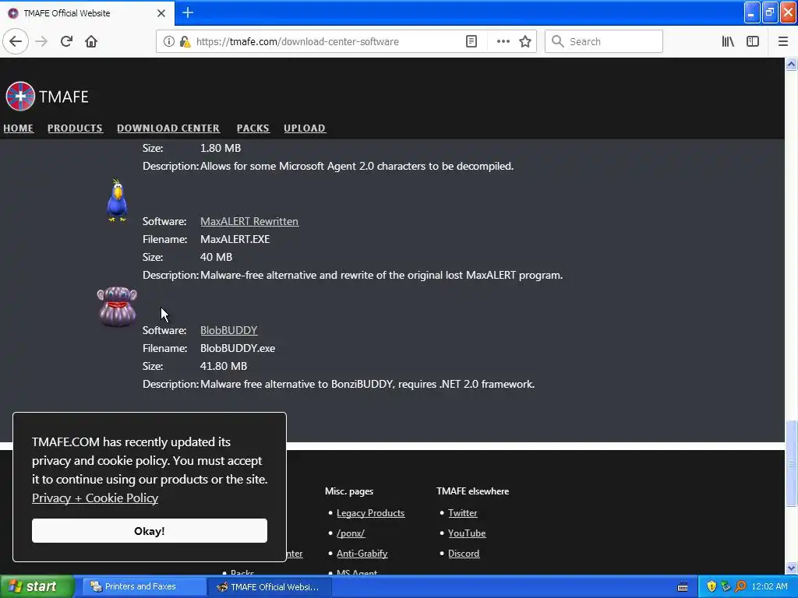The image size is (798, 598).
Task: Visit the Twitter footer link
Action: pyautogui.click(x=463, y=512)
